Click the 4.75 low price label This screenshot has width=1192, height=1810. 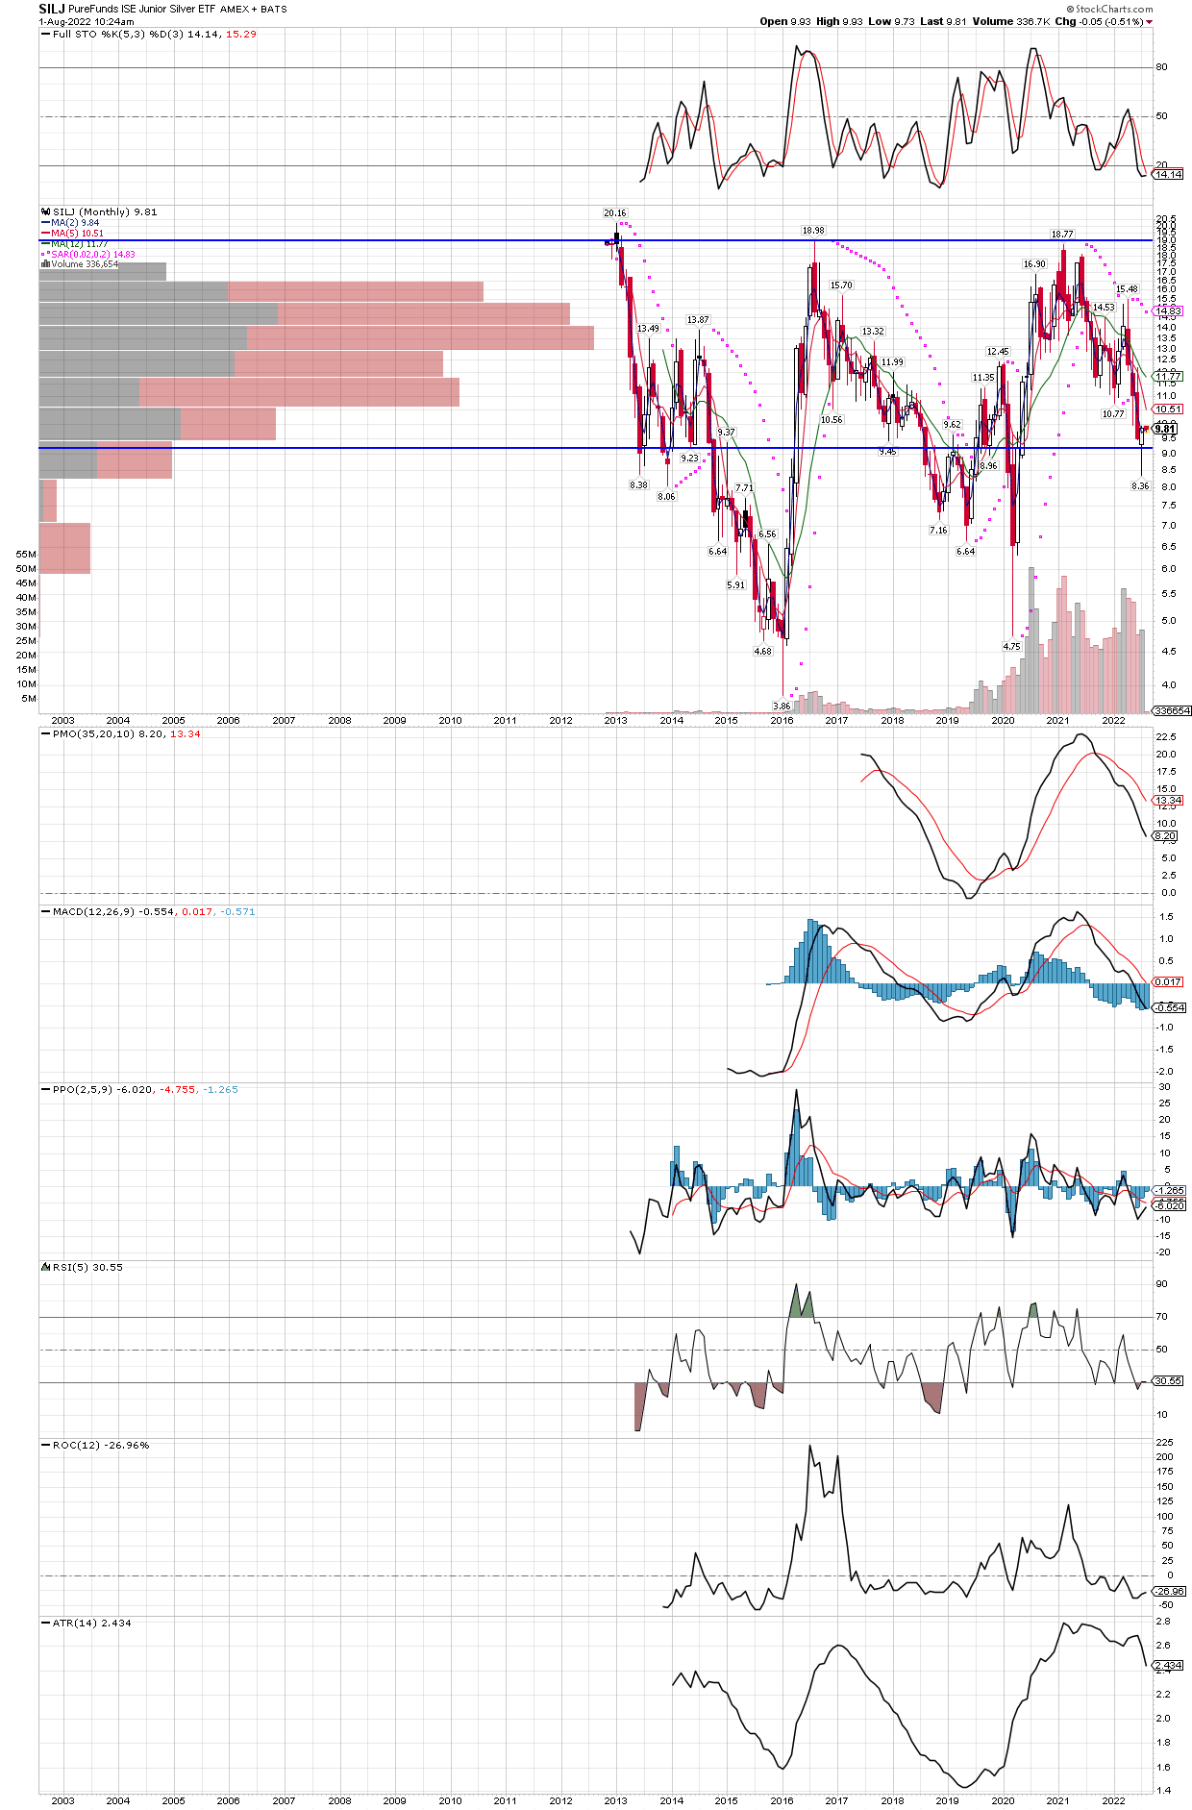(x=1011, y=647)
